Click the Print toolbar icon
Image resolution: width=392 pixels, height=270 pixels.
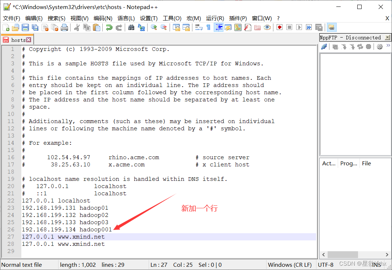(64, 27)
